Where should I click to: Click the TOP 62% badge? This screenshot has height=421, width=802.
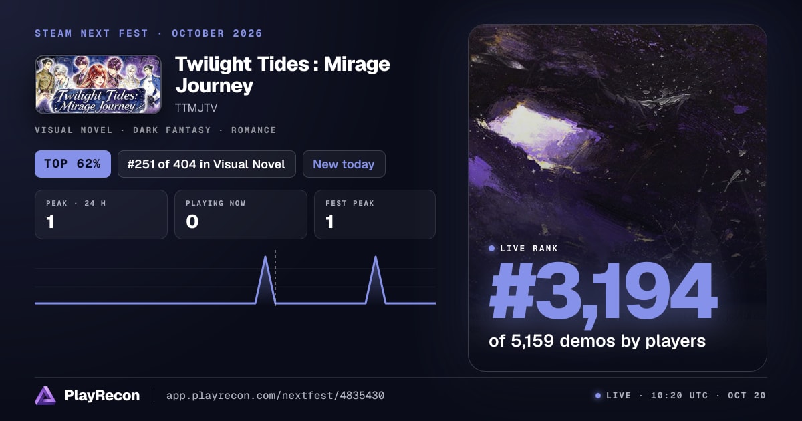[72, 164]
